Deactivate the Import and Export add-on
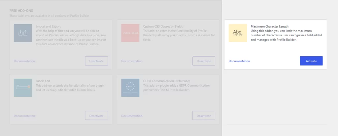Screen dimensions: 338x136 click(x=96, y=61)
